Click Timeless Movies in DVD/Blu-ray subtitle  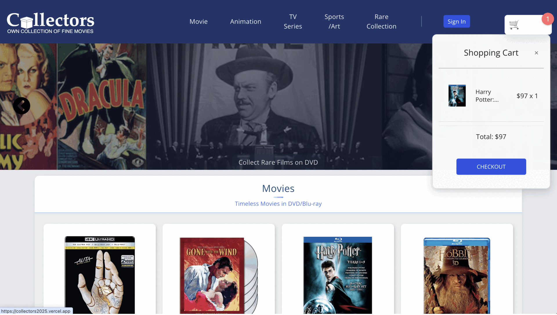[278, 204]
